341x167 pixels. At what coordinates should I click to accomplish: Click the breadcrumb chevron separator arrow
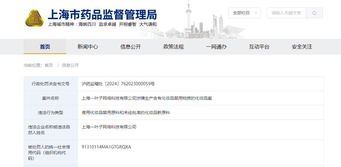point(58,65)
